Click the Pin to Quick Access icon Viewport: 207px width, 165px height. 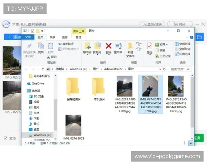[29, 46]
